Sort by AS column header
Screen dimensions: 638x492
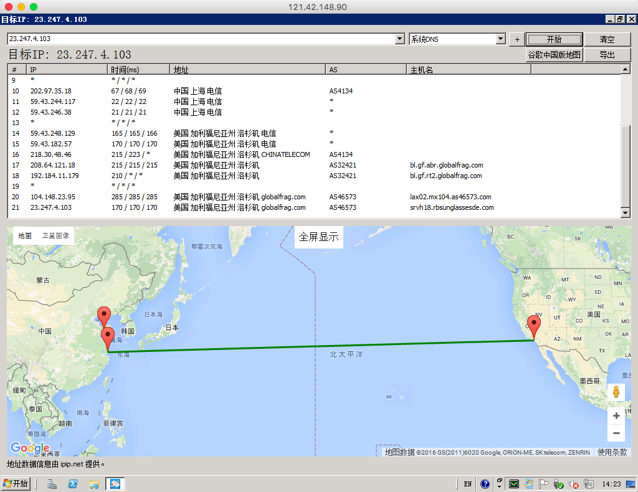[x=366, y=70]
